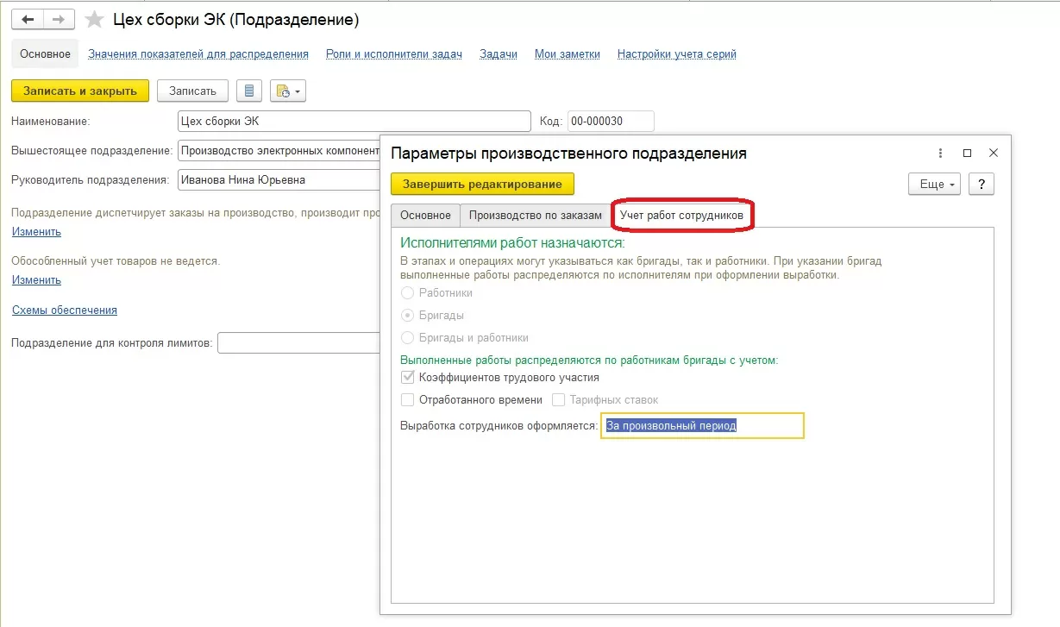Image resolution: width=1060 pixels, height=627 pixels.
Task: Enable the Отработанного времени checkbox
Action: pos(407,400)
